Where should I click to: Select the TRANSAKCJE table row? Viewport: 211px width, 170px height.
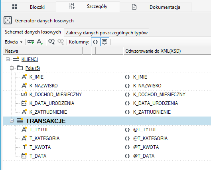(107, 121)
